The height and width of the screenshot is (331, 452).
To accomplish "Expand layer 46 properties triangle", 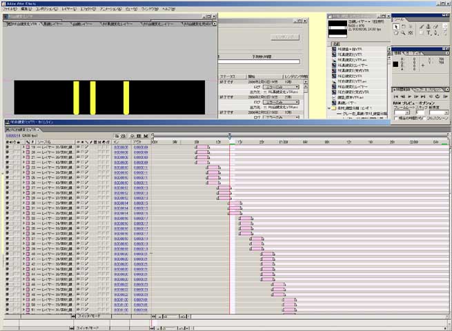I will pyautogui.click(x=23, y=284).
